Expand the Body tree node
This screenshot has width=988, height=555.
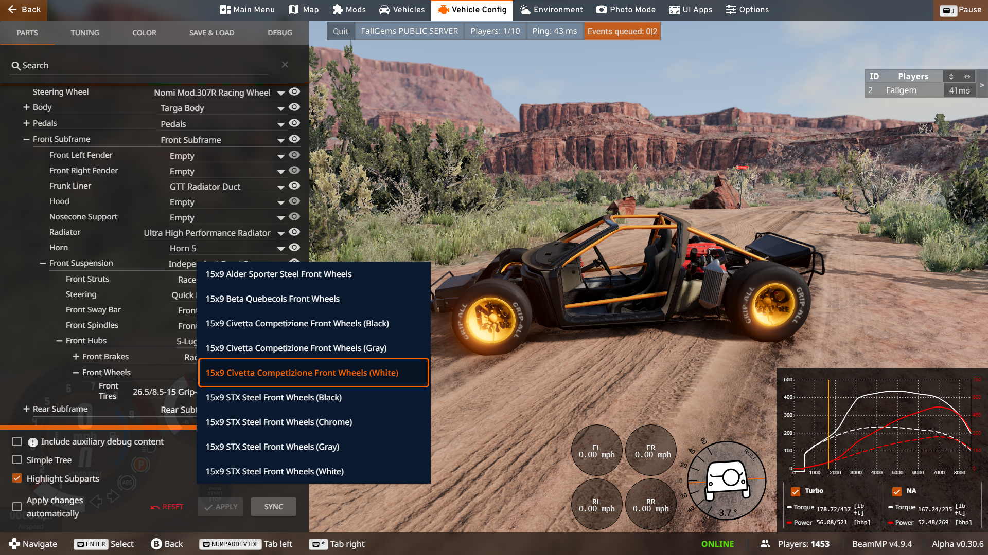coord(26,107)
